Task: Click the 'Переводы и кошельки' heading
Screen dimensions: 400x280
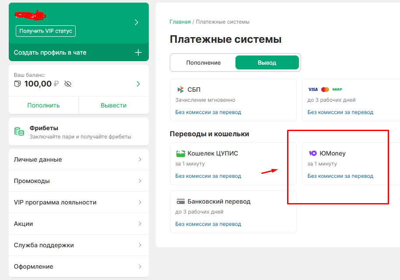Action: [210, 134]
